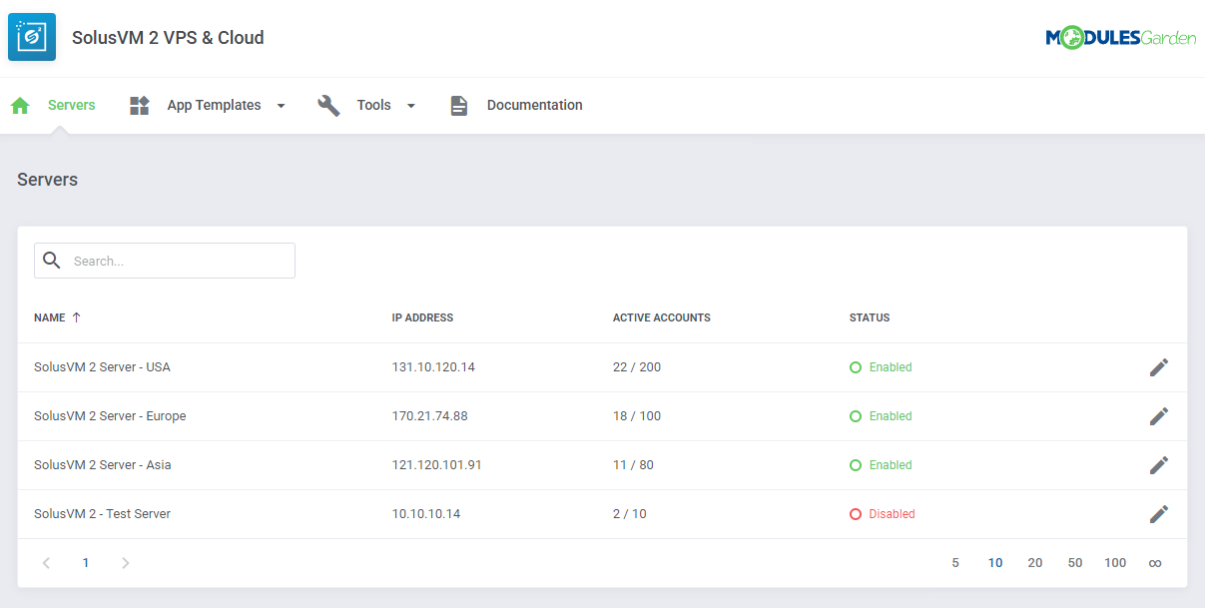The height and width of the screenshot is (608, 1205).
Task: Click the SolusVM 2 module logo icon
Action: (31, 37)
